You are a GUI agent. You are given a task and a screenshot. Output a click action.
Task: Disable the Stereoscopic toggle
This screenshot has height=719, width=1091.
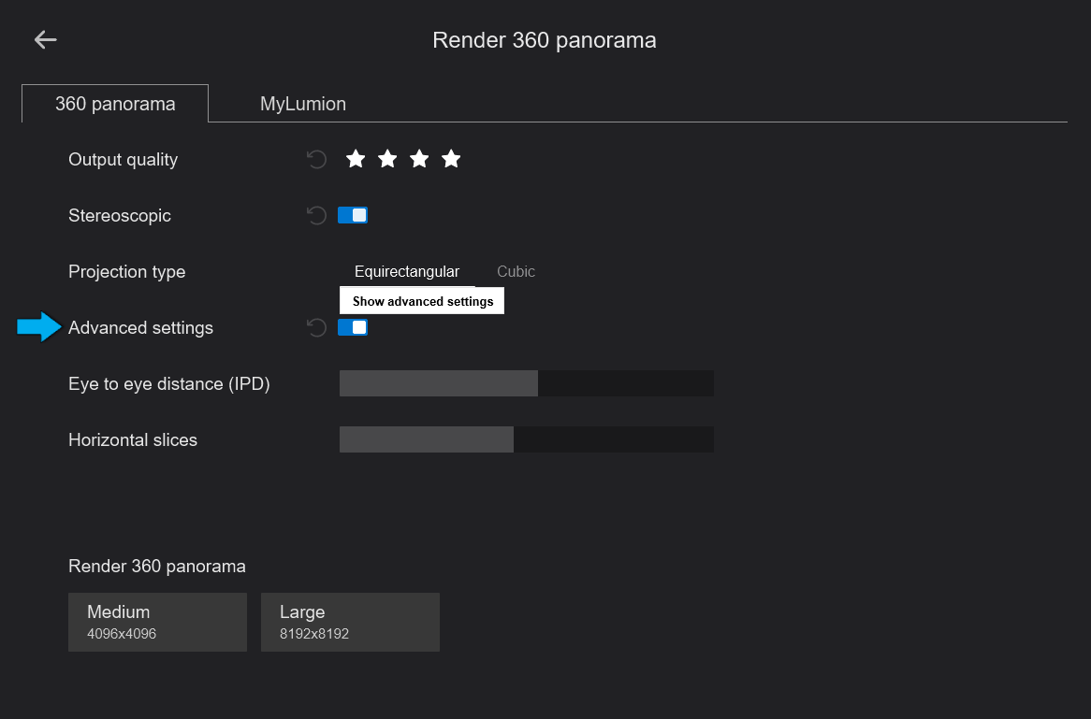pyautogui.click(x=353, y=216)
